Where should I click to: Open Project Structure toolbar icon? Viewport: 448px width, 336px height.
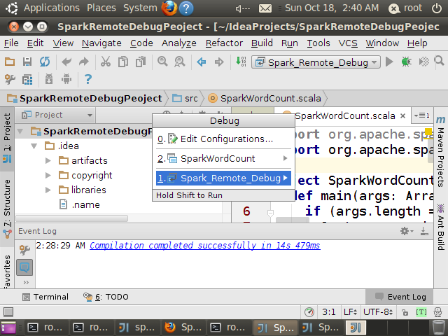point(27,79)
